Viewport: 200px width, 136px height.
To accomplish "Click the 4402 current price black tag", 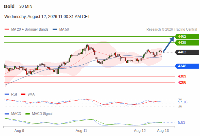I will [x=187, y=52].
